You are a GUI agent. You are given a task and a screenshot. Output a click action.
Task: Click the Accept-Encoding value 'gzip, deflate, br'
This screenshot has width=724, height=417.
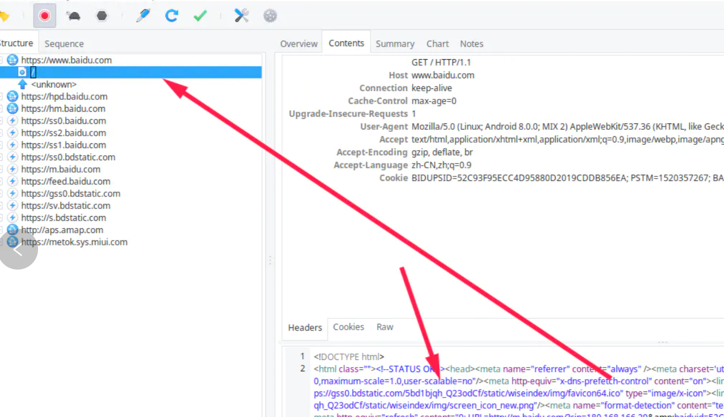pos(442,152)
